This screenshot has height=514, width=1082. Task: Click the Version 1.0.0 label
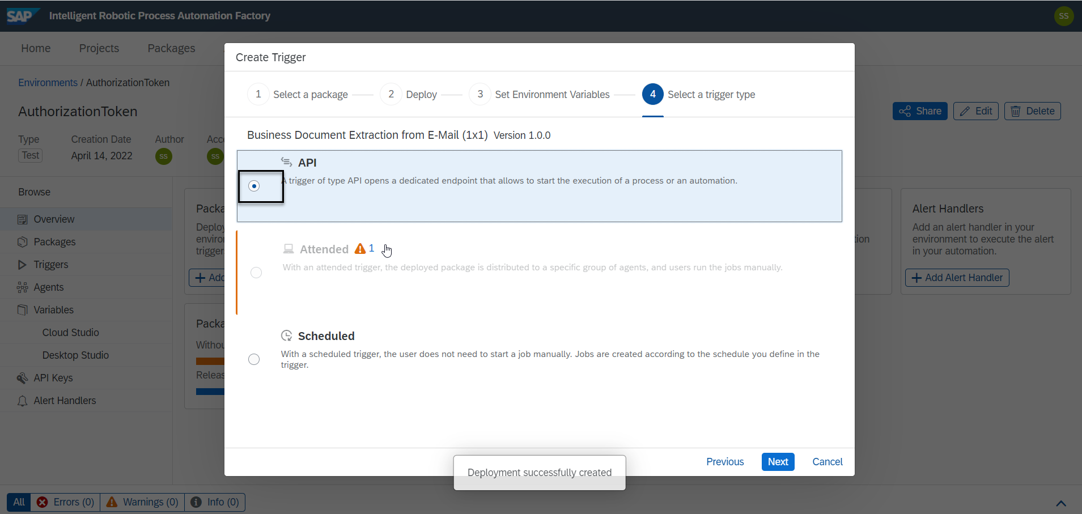pos(522,135)
